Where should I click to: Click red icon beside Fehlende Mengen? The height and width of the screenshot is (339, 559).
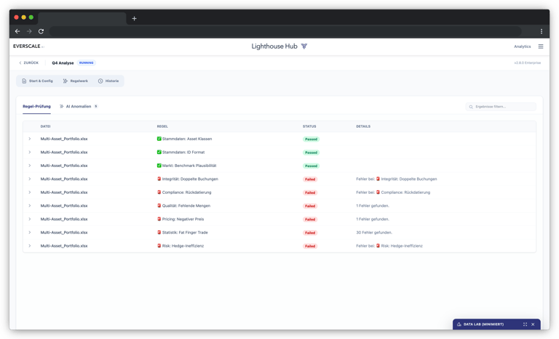click(x=159, y=205)
